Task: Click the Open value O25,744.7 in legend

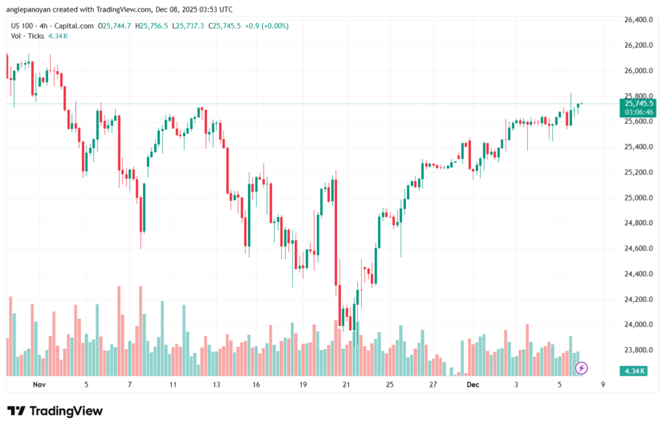Action: (115, 26)
